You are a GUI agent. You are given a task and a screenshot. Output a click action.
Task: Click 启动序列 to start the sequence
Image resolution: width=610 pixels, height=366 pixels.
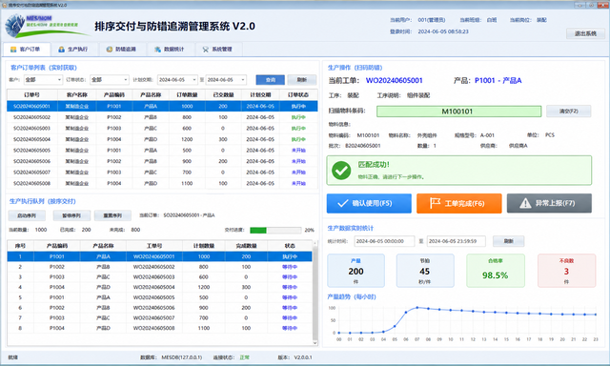(x=27, y=215)
